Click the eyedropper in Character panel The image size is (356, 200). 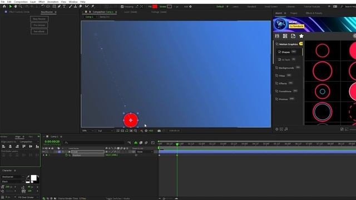click(28, 177)
